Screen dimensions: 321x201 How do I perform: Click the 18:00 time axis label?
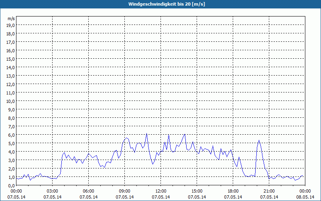(x=233, y=191)
